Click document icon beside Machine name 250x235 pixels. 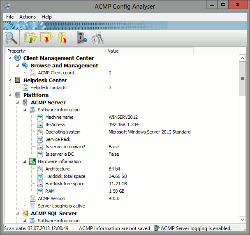click(40, 117)
